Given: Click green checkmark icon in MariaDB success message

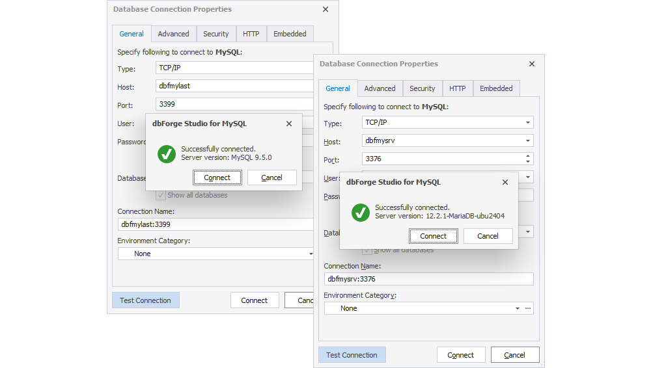Looking at the screenshot, I should pos(361,213).
